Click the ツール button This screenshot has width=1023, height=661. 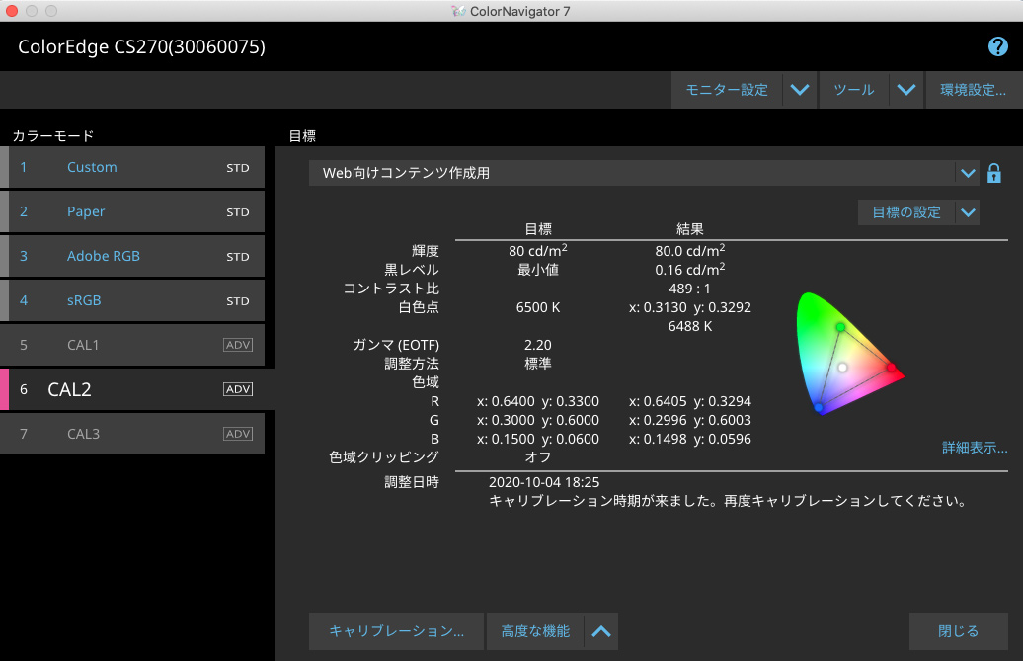(x=853, y=90)
